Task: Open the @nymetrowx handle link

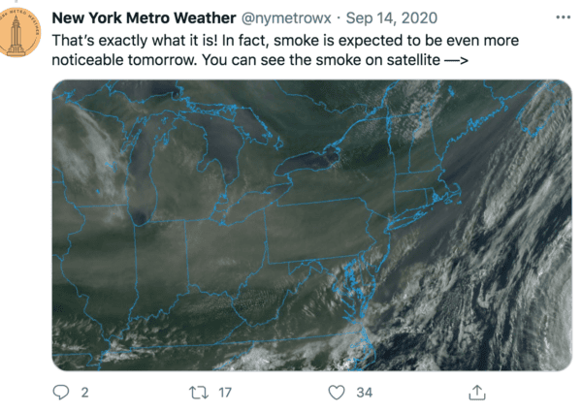Action: pyautogui.click(x=286, y=18)
